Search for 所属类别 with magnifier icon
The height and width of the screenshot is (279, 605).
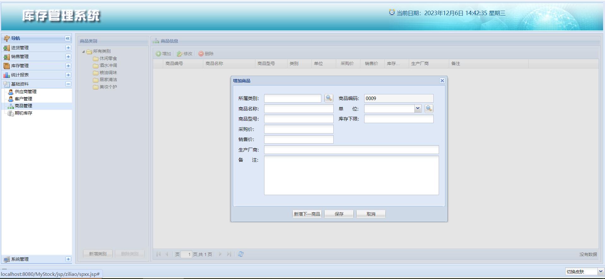[x=329, y=98]
